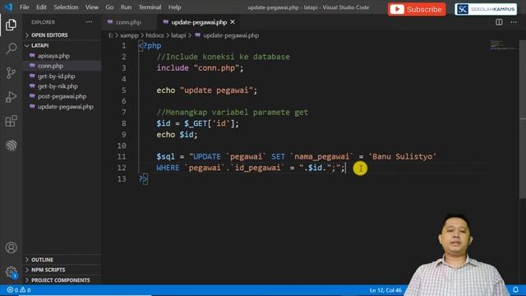Open the Help menu

174,7
